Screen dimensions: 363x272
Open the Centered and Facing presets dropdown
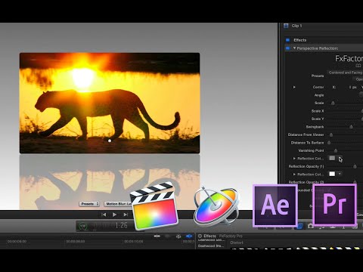tap(345, 73)
